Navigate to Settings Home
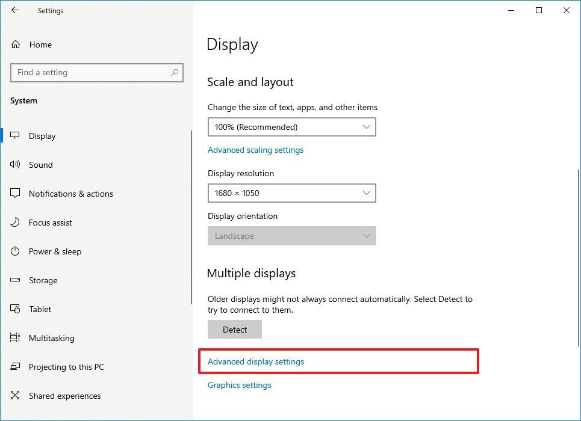581x421 pixels. tap(40, 45)
